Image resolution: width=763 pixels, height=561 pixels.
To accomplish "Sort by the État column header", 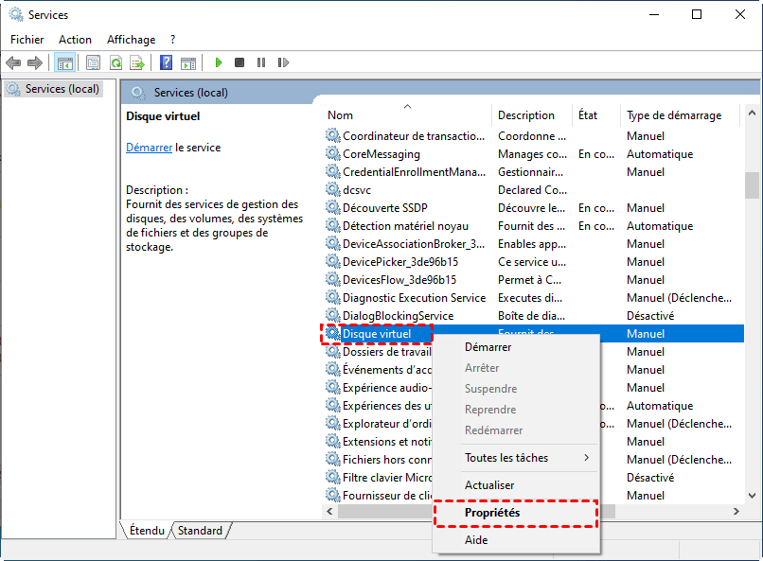I will point(596,115).
